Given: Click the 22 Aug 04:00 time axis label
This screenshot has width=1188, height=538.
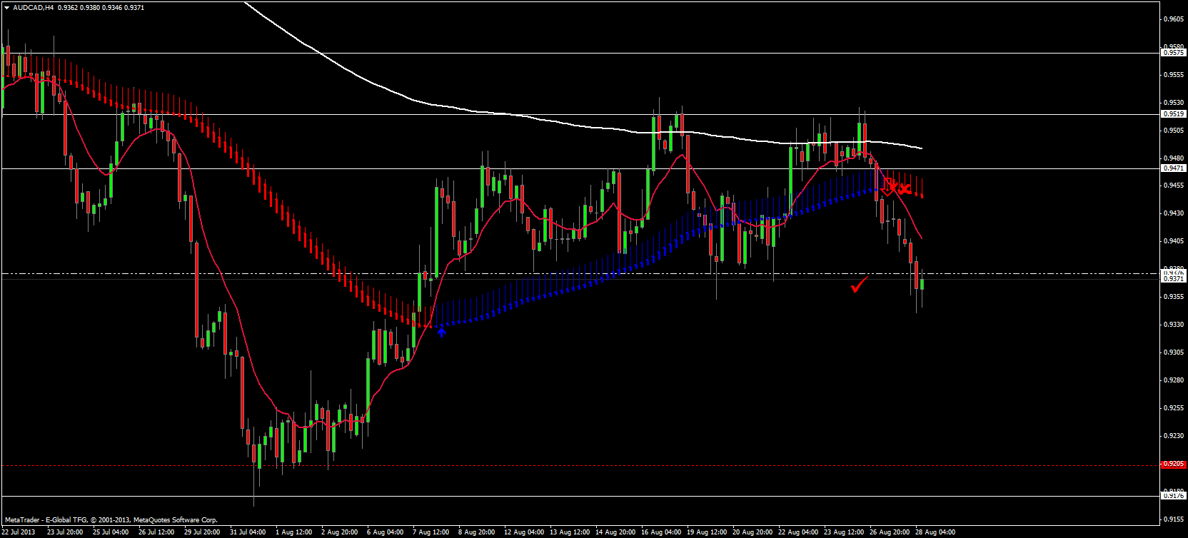Looking at the screenshot, I should [797, 532].
